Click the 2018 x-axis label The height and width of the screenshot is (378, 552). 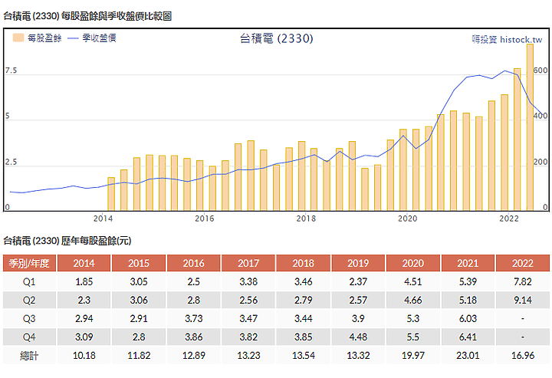(x=306, y=219)
